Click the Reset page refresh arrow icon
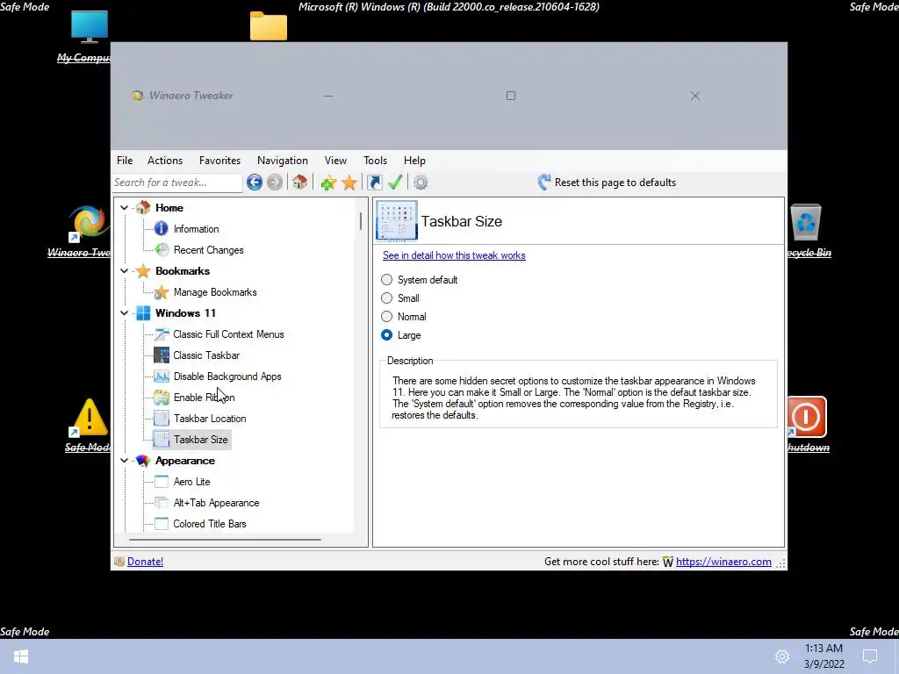 543,183
